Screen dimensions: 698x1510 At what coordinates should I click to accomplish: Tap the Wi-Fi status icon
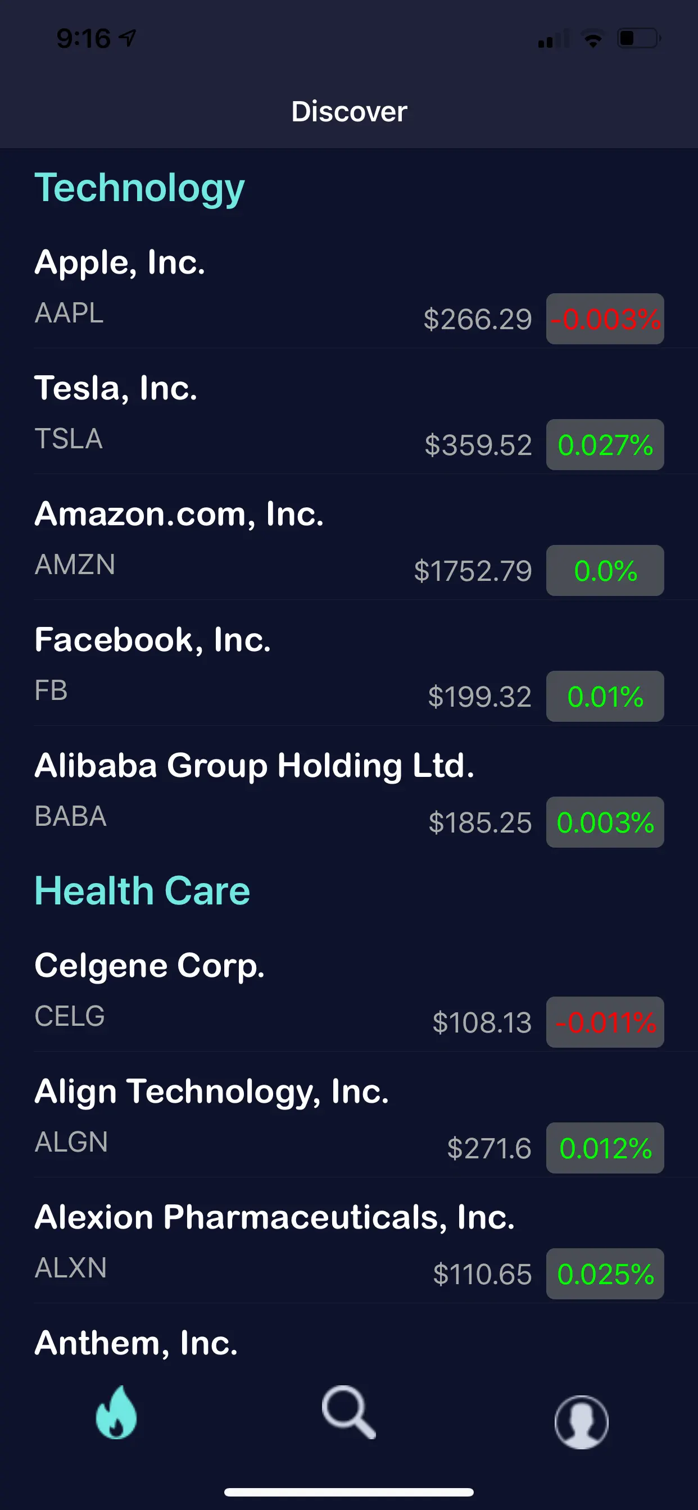593,39
